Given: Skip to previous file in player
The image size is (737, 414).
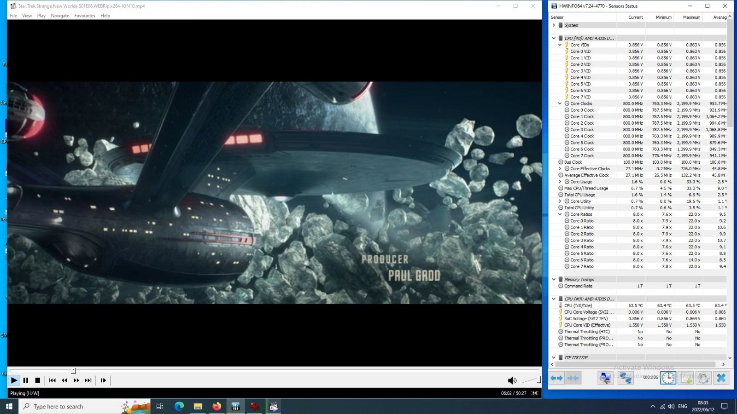Looking at the screenshot, I should [x=52, y=380].
